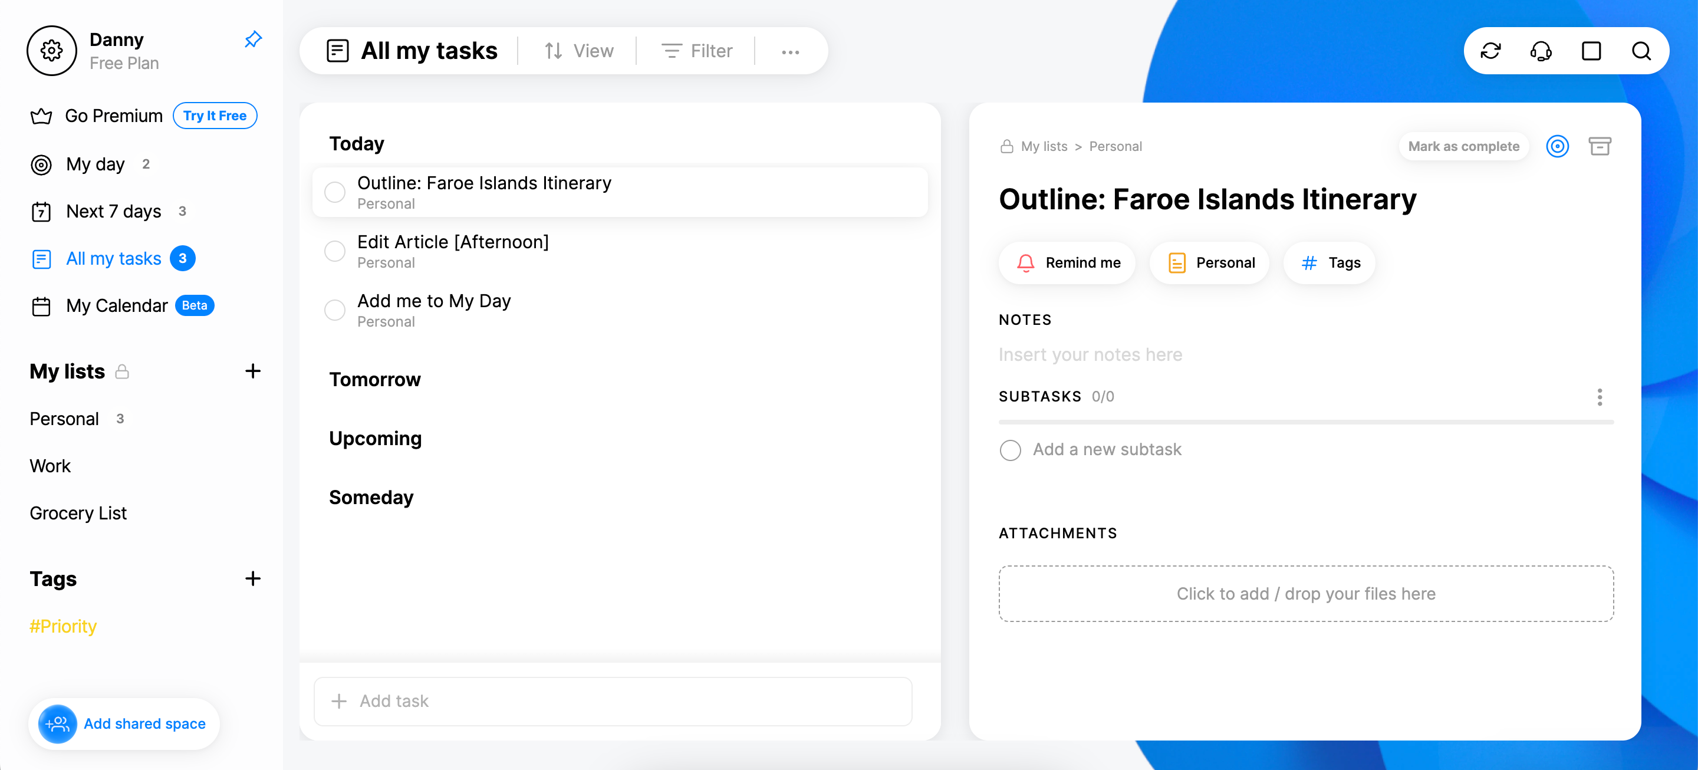Click the plus icon next to My lists

253,371
